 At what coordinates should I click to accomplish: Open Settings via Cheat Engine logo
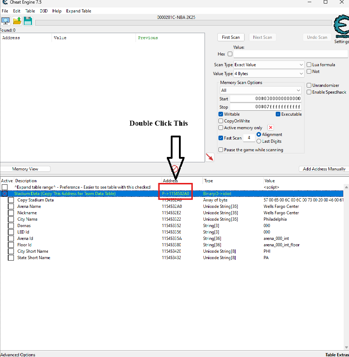coord(341,27)
